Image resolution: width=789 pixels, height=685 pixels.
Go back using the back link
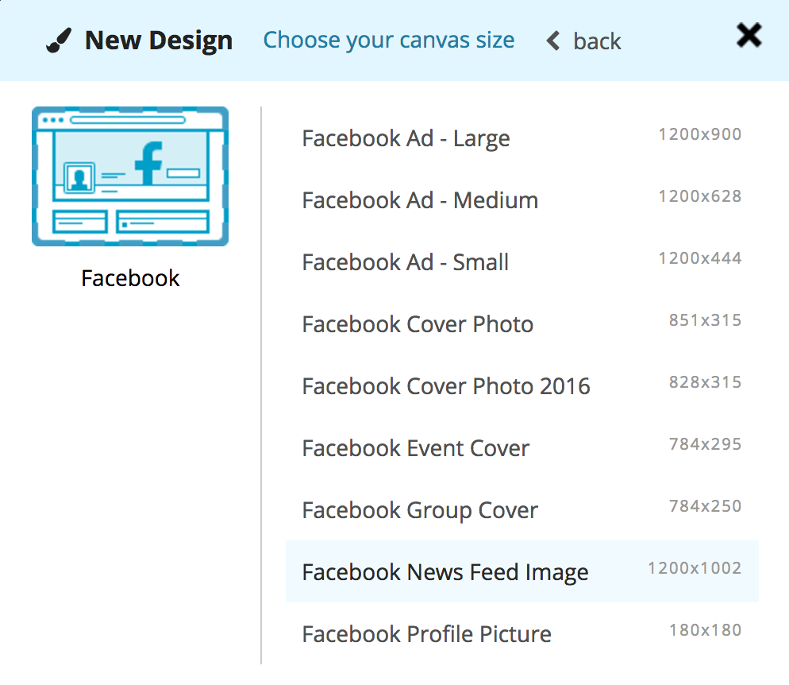coord(598,41)
